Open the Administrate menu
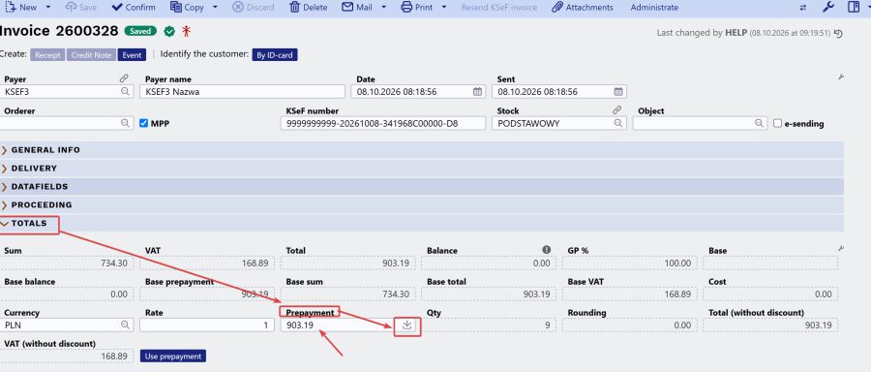Viewport: 871px width, 372px height. tap(654, 7)
